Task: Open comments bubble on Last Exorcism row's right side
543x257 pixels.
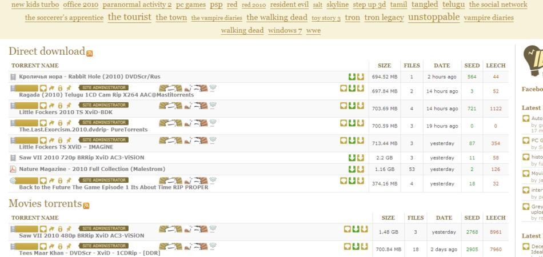Action: 344,123
